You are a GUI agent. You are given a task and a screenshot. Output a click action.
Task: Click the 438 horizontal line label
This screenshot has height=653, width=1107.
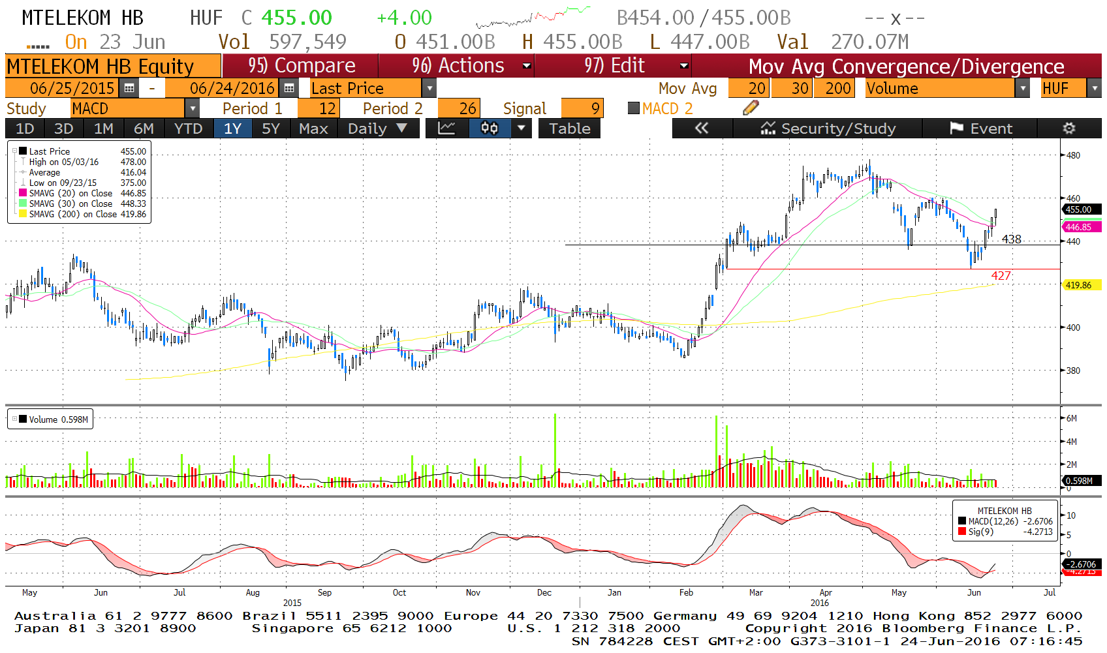pyautogui.click(x=1012, y=239)
